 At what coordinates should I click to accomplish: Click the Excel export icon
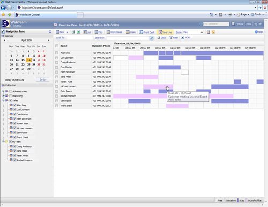tap(78, 32)
